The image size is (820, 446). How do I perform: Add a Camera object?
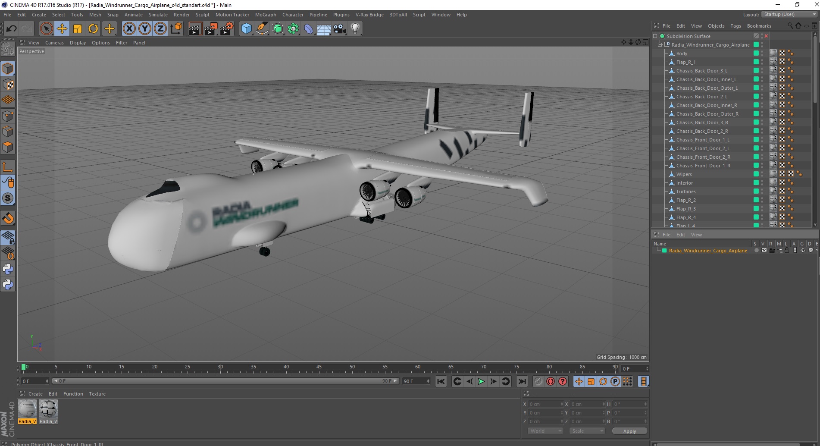[340, 29]
